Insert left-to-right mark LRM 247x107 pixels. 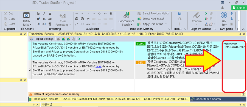point(38,24)
